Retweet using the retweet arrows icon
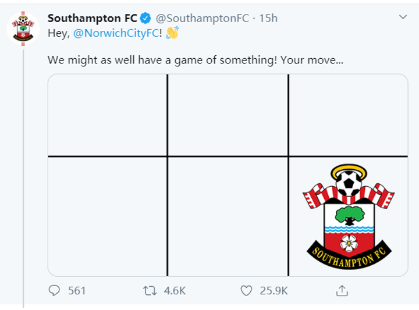The width and height of the screenshot is (419, 310). [150, 290]
